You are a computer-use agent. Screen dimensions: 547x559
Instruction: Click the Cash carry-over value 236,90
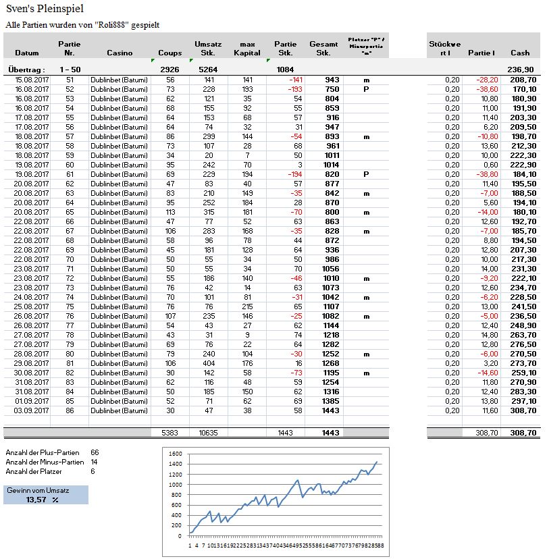pos(520,70)
